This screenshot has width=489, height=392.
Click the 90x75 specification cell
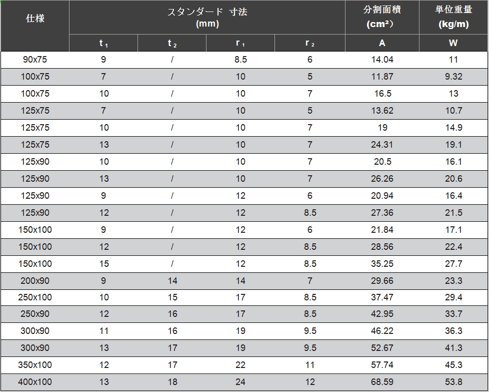35,60
